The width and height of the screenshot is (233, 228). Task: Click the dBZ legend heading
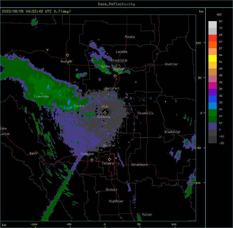coord(219,15)
